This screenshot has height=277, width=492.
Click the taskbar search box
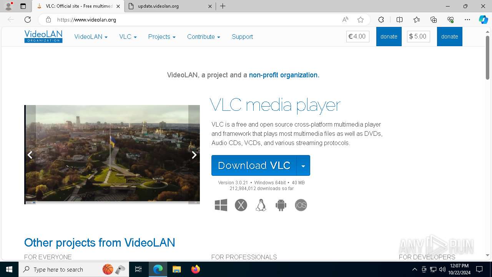point(73,269)
